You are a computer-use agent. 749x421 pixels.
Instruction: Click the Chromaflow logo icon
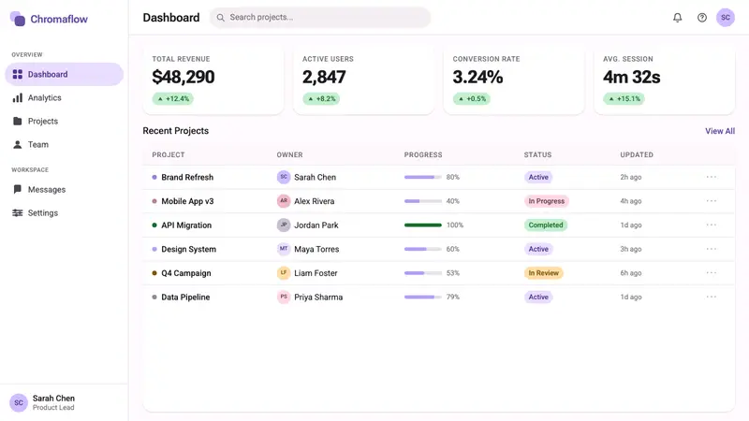18,19
